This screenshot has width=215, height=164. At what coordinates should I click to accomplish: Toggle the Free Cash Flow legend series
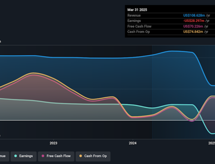tap(56, 156)
